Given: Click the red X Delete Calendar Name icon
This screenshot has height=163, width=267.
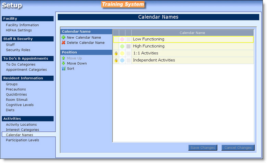Looking at the screenshot, I should (x=64, y=42).
